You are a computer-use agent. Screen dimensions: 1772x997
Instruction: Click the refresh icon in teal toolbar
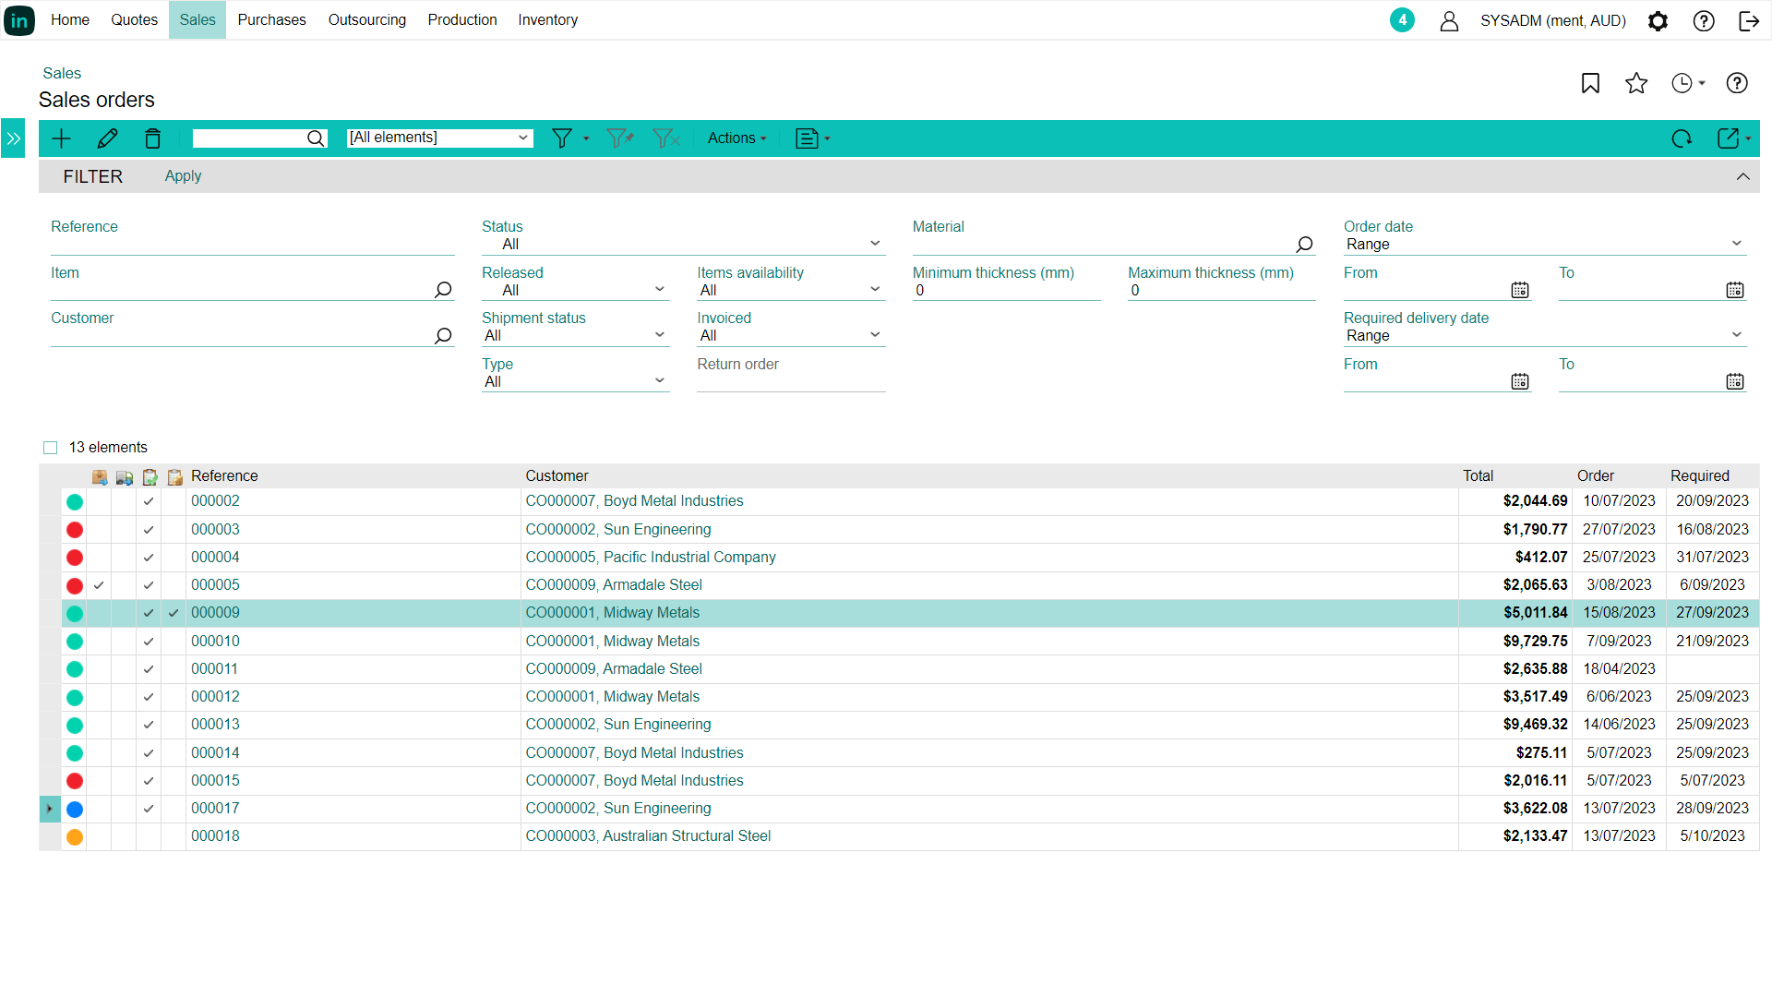tap(1682, 138)
